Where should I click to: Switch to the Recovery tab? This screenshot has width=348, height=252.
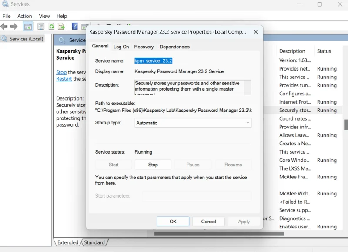(144, 47)
